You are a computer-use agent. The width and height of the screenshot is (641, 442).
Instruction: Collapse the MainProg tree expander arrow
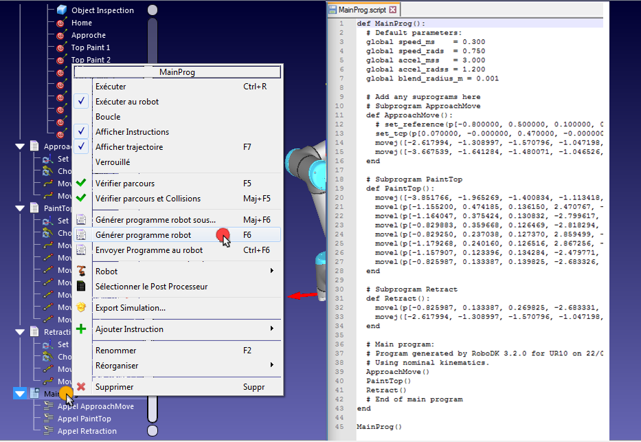[x=20, y=394]
